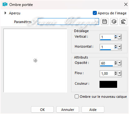
Task: Open the Opacité slider dropdown
Action: pos(120,63)
